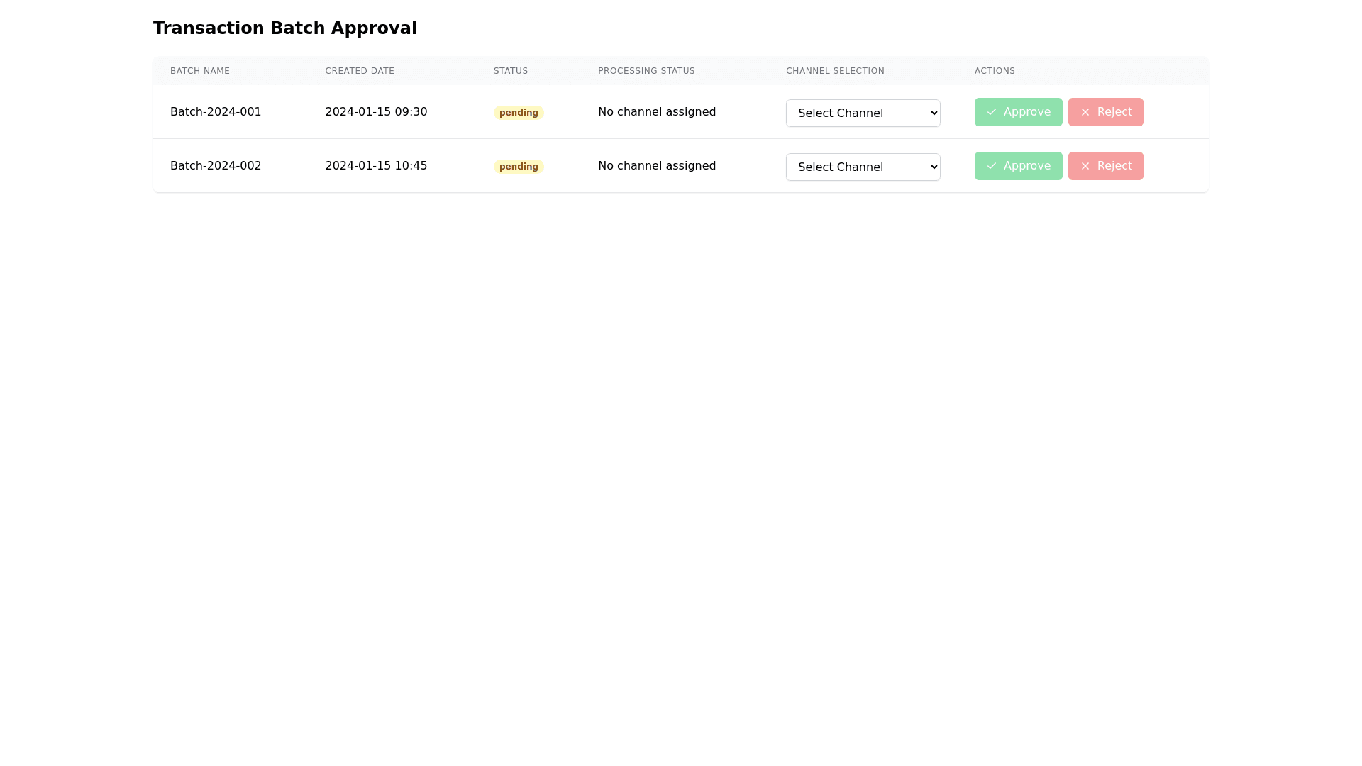
Task: Select the Batch-2024-001 batch name
Action: pos(216,111)
